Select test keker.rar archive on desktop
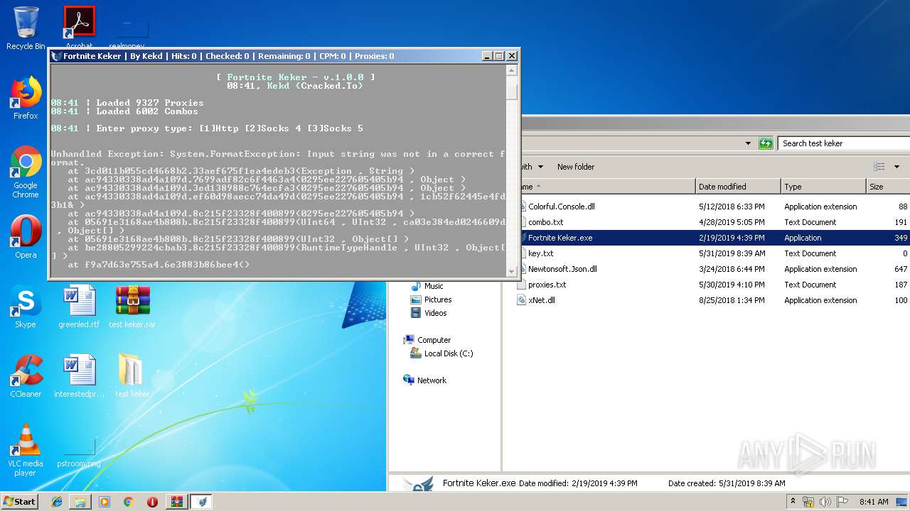 tap(132, 307)
